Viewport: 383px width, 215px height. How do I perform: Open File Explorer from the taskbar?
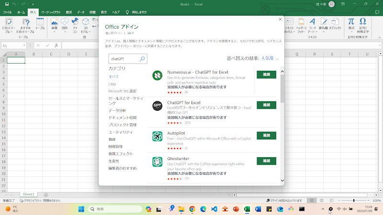181,209
